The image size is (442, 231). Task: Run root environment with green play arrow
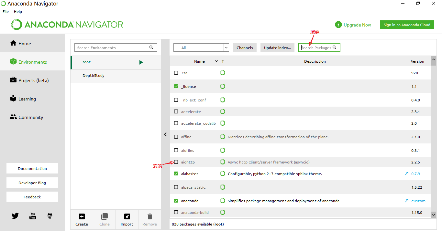141,62
